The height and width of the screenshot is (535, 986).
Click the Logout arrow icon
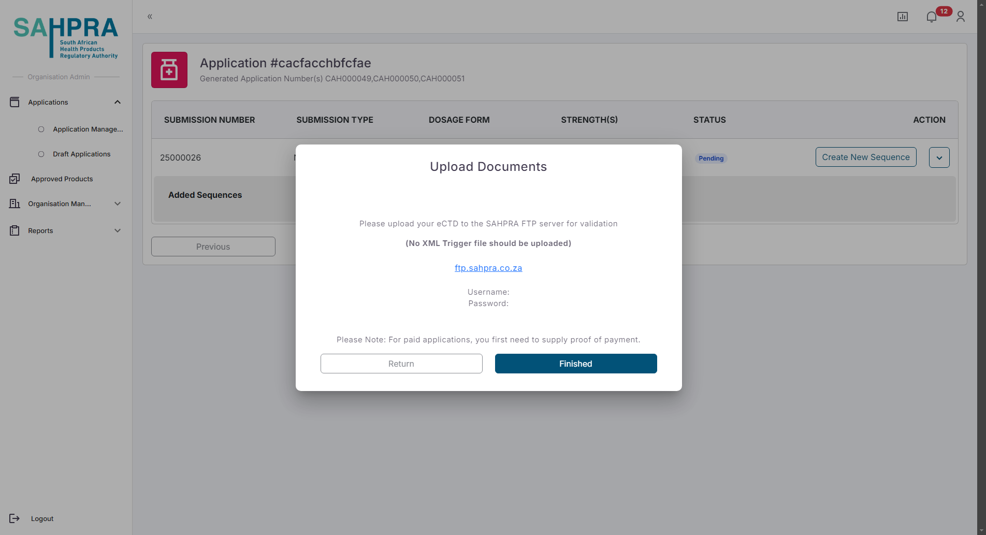(15, 518)
